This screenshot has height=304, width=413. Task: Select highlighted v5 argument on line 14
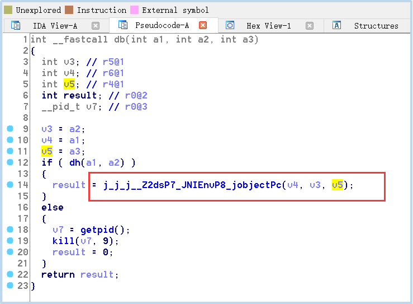(x=338, y=185)
